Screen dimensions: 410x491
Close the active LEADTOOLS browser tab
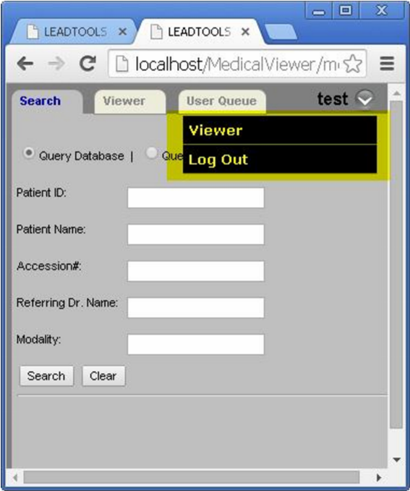[246, 32]
